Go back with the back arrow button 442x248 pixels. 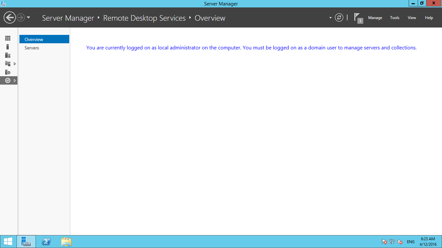[10, 17]
